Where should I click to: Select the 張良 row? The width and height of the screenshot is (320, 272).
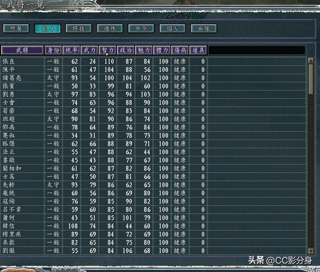[153, 61]
